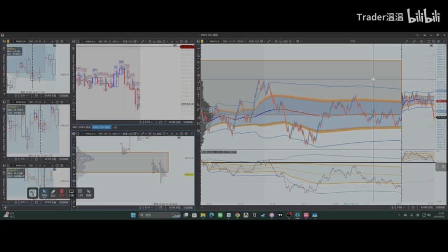Viewport: 448px width, 252px height.
Task: Click red price marker on right chart axis
Action: pyautogui.click(x=442, y=101)
